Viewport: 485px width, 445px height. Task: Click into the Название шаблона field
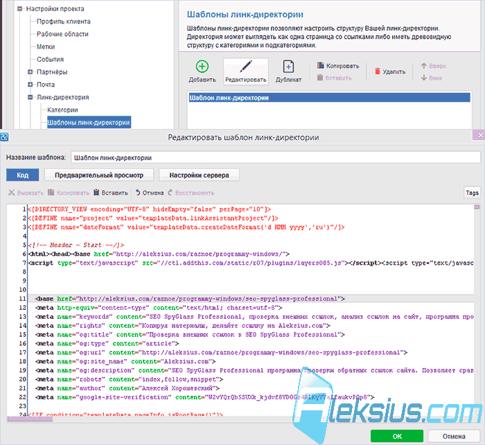(x=276, y=157)
